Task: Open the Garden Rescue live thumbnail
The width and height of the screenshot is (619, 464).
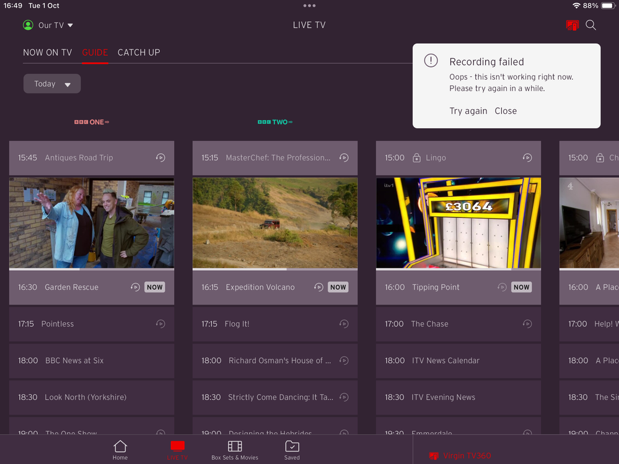Action: tap(92, 223)
